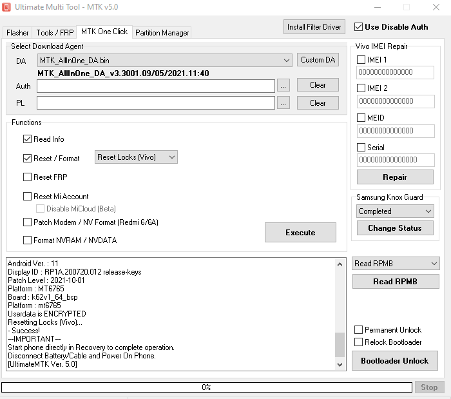Click the Change Status button
Screen dimensions: 451x399
coord(395,228)
